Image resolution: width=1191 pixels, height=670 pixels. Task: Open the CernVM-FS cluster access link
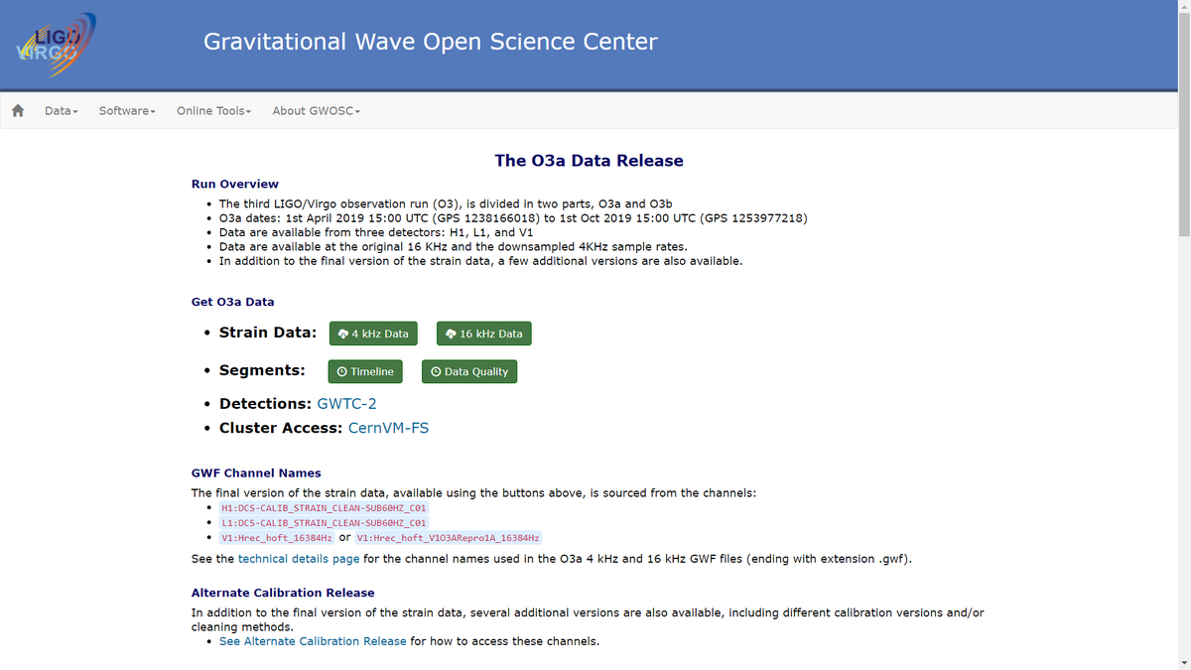point(389,428)
